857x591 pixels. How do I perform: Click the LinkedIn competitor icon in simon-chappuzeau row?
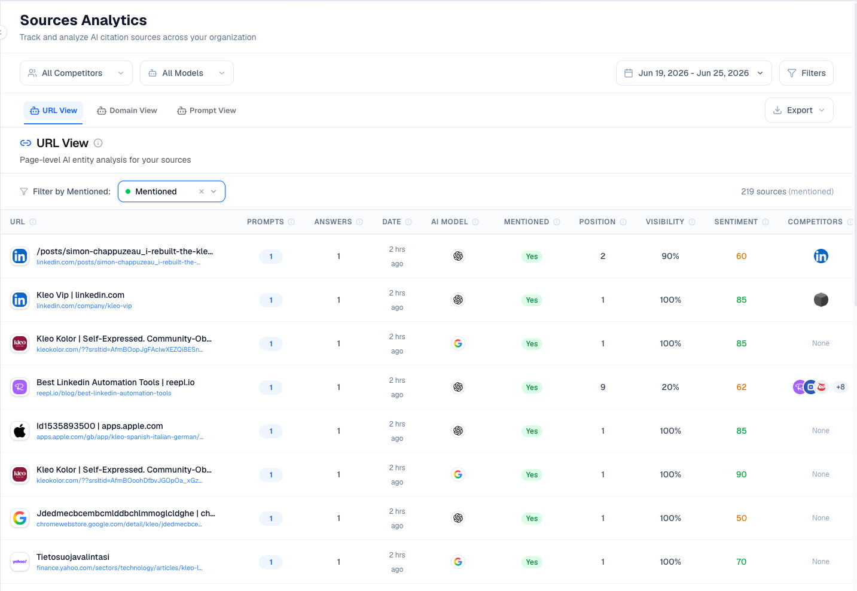pyautogui.click(x=821, y=256)
